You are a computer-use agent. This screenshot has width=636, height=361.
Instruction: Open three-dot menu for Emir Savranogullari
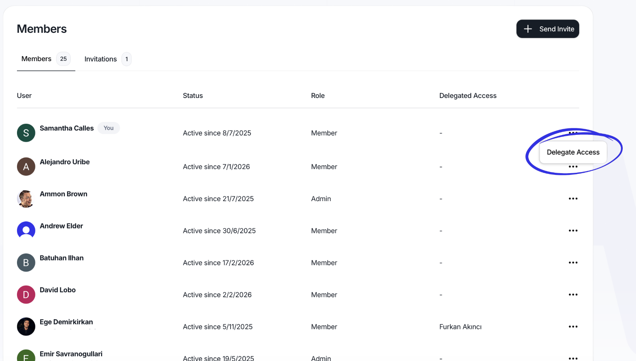tap(573, 358)
